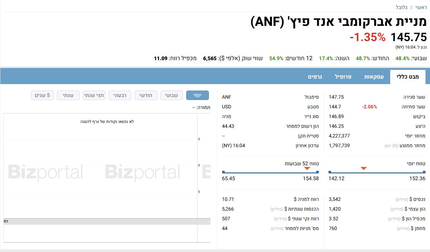Click the הכנסות שנתיות value 5,266
Image resolution: width=430 pixels, height=252 pixels.
tap(228, 209)
